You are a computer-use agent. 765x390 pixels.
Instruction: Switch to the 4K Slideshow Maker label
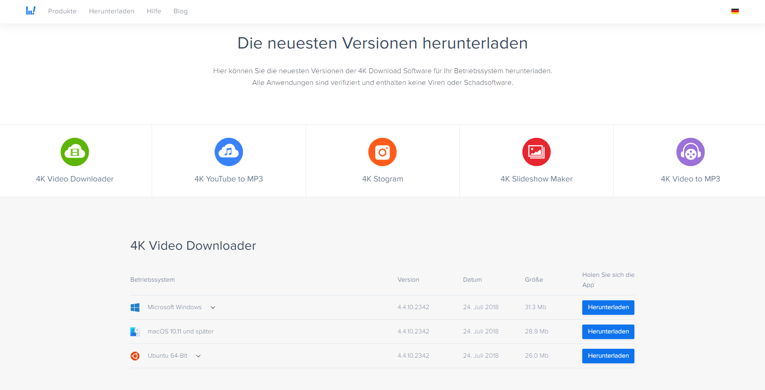click(537, 179)
